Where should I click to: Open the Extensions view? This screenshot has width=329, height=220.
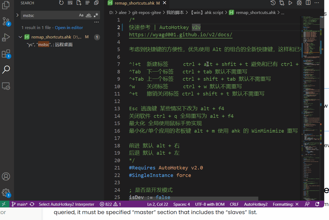point(6,54)
